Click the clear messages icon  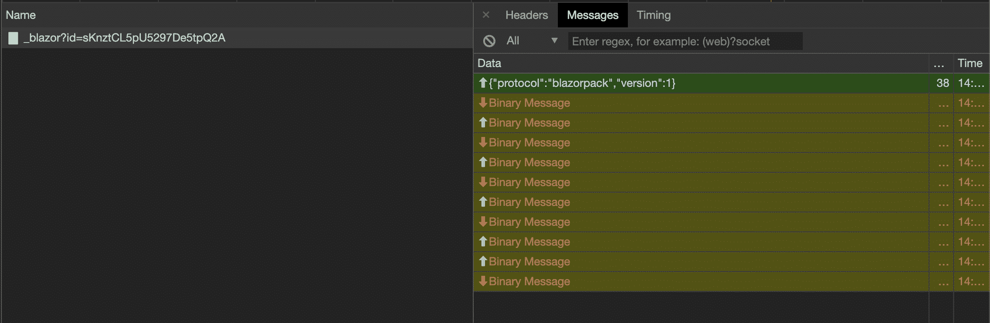click(489, 41)
